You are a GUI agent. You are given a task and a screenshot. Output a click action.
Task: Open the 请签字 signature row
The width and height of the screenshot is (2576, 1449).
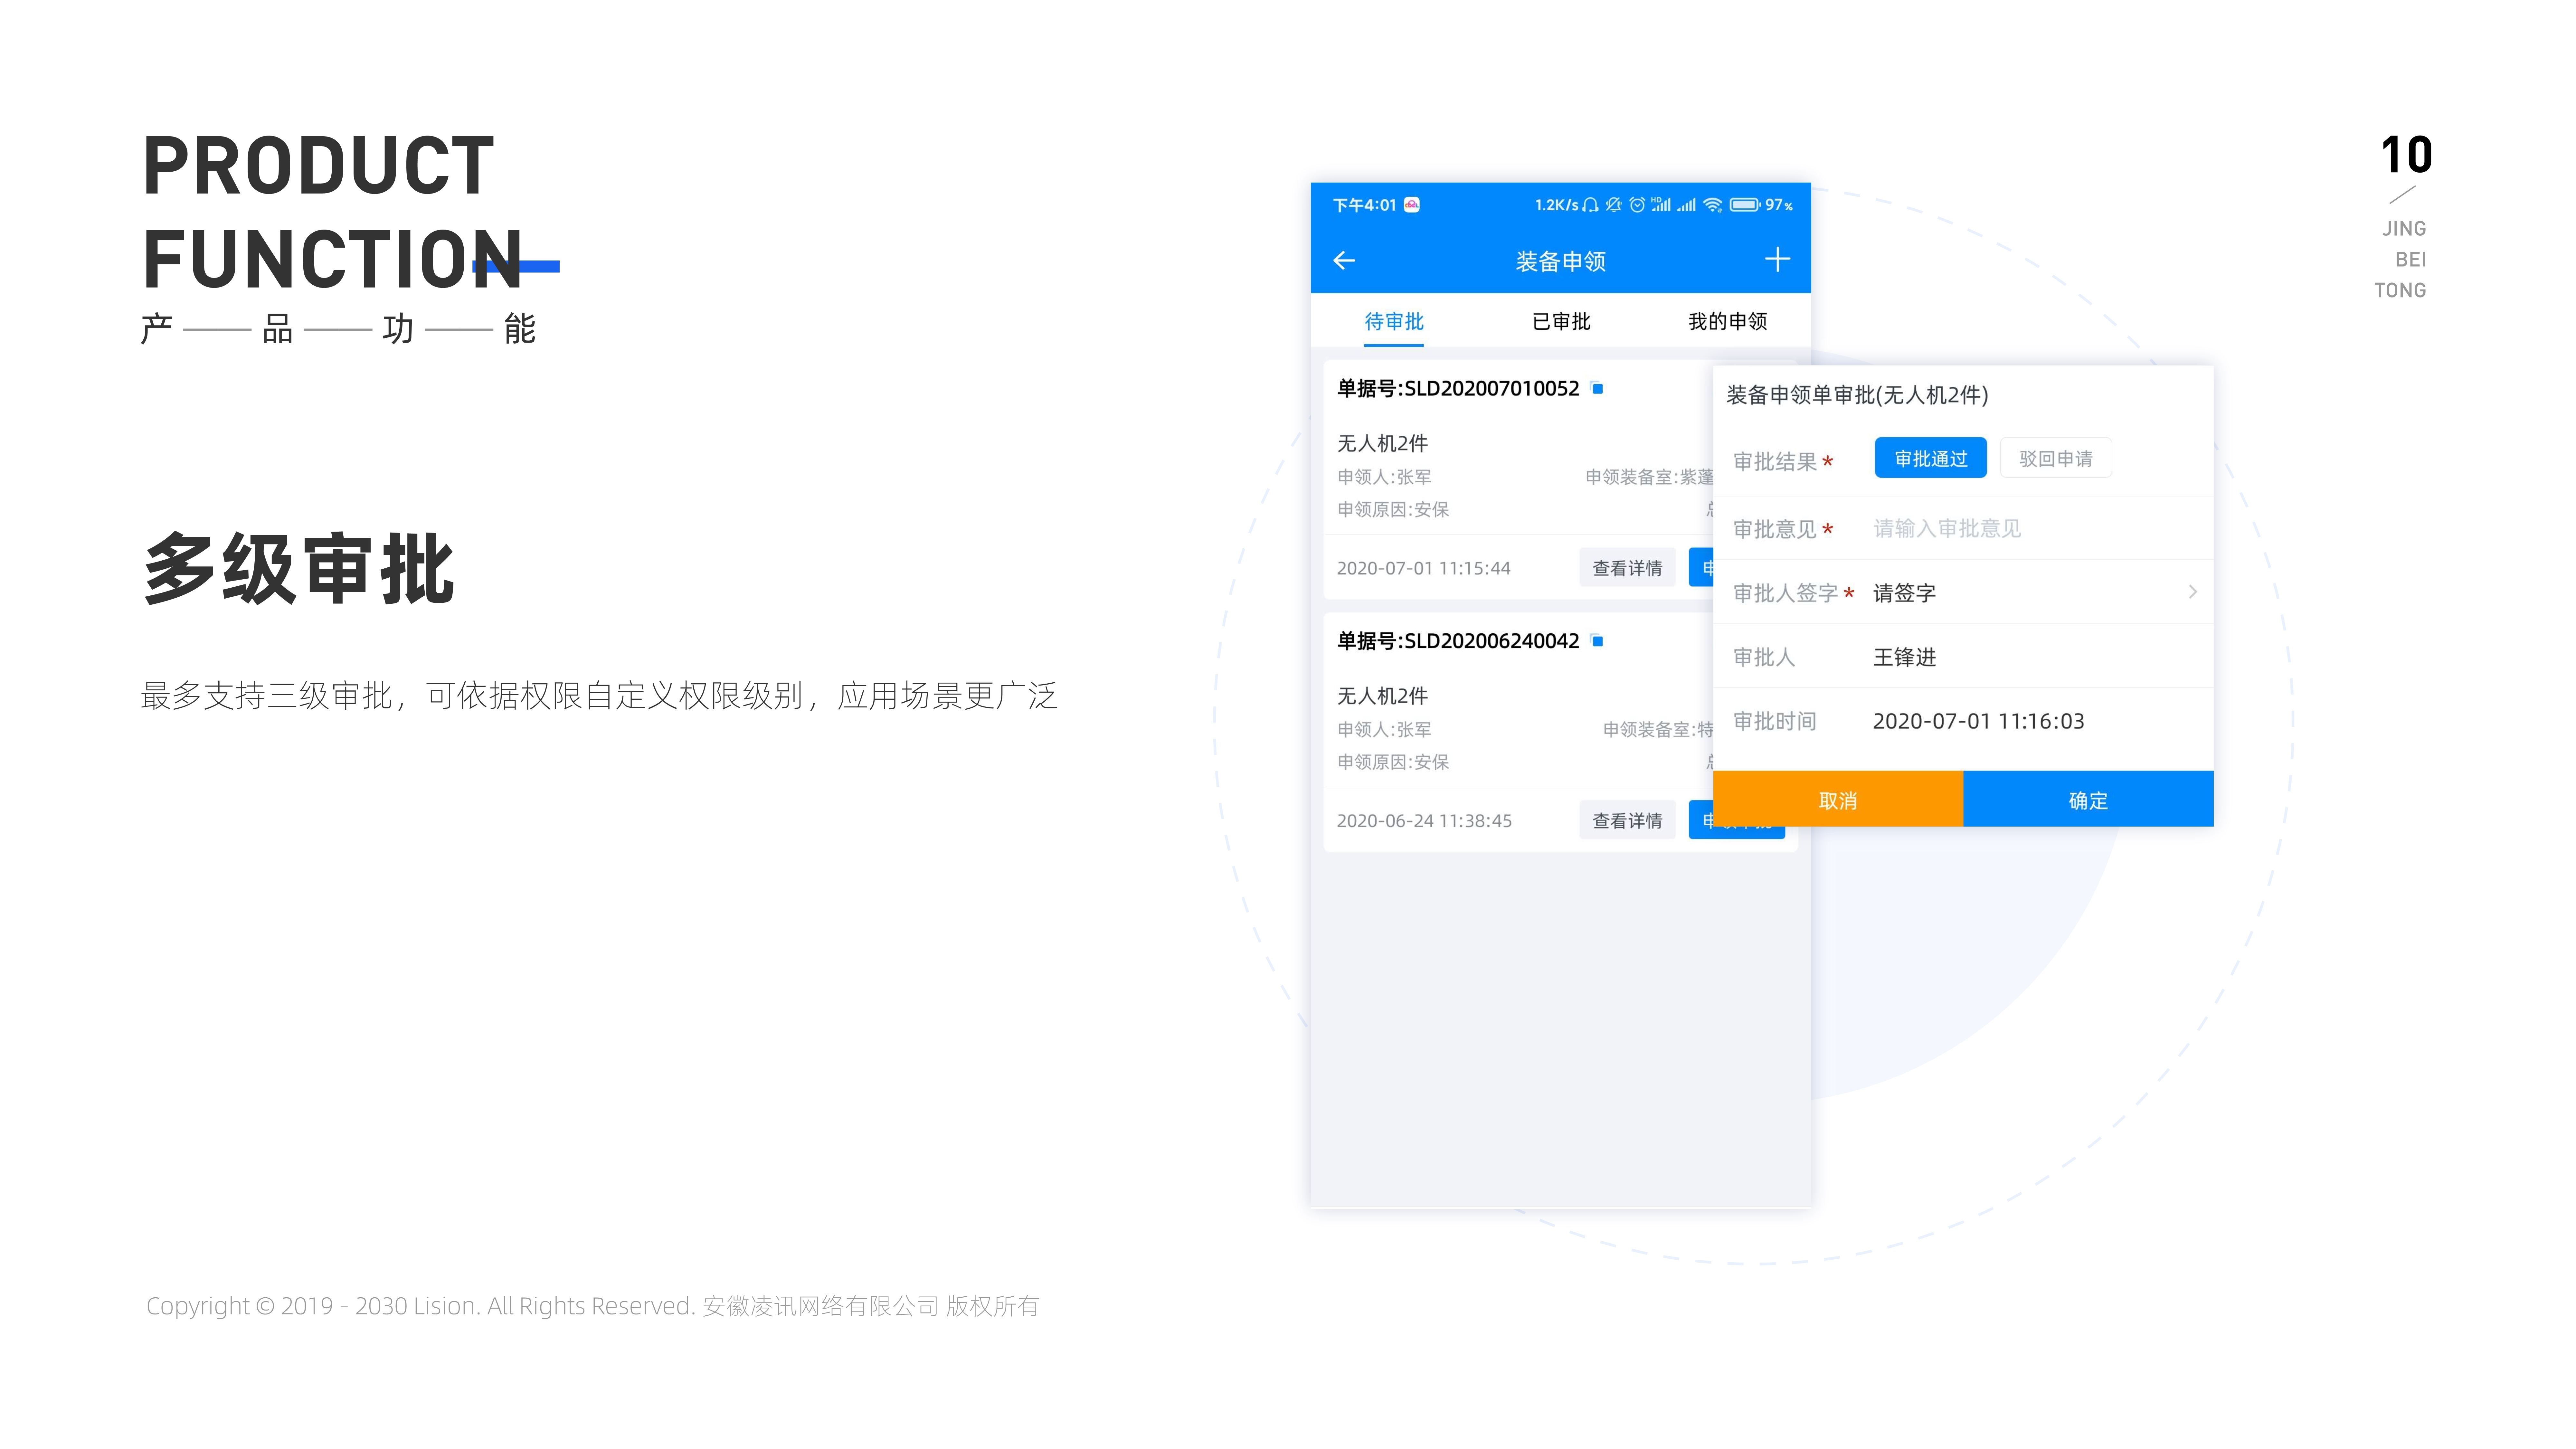tap(1963, 592)
